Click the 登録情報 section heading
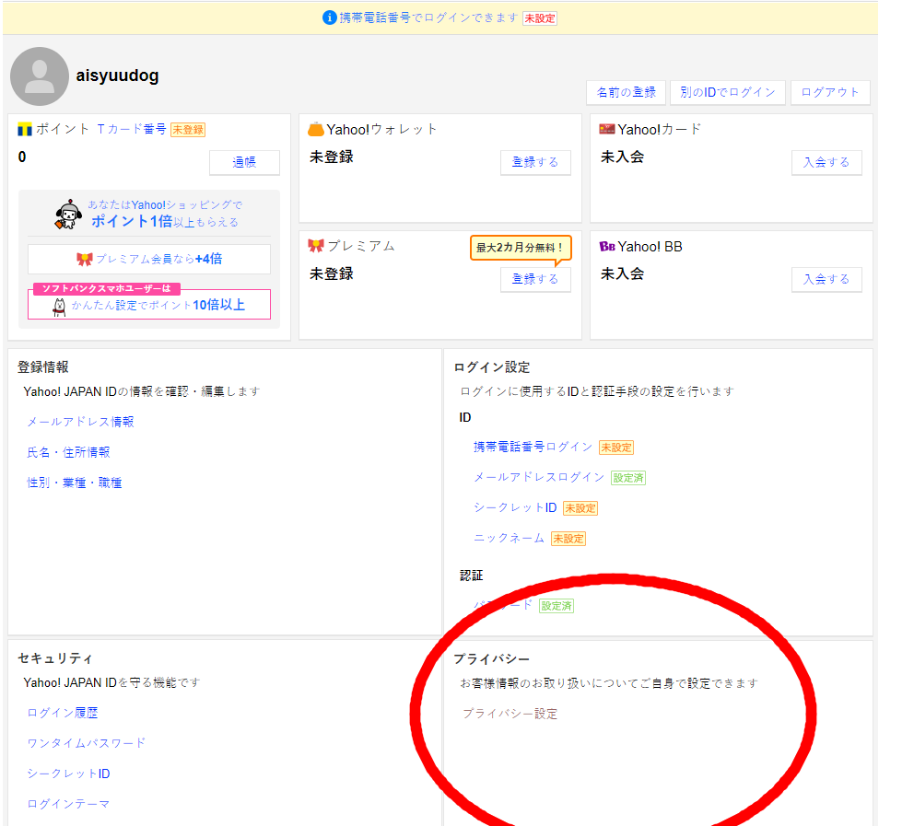 coord(43,367)
